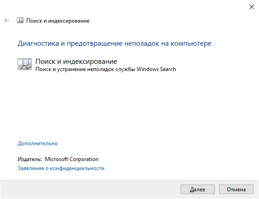The image size is (259, 199).
Task: Click the blue heading Диагностика и предотвращение неполадок
Action: pos(114,43)
